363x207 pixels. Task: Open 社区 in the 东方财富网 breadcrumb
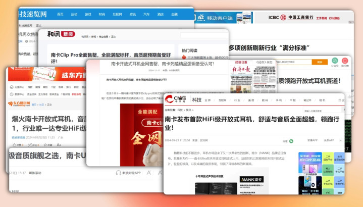point(42,105)
